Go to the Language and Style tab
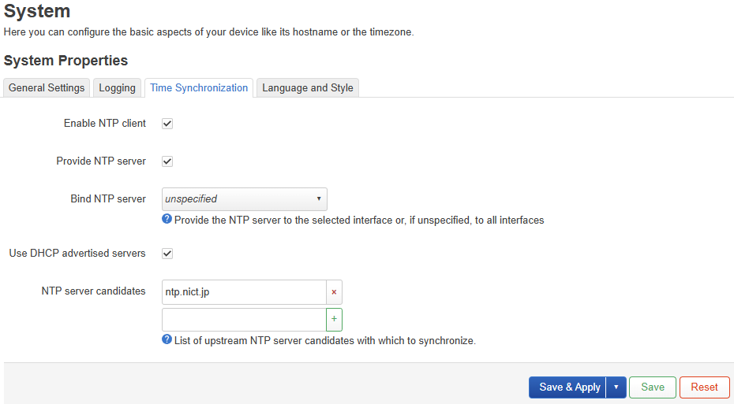 [307, 88]
